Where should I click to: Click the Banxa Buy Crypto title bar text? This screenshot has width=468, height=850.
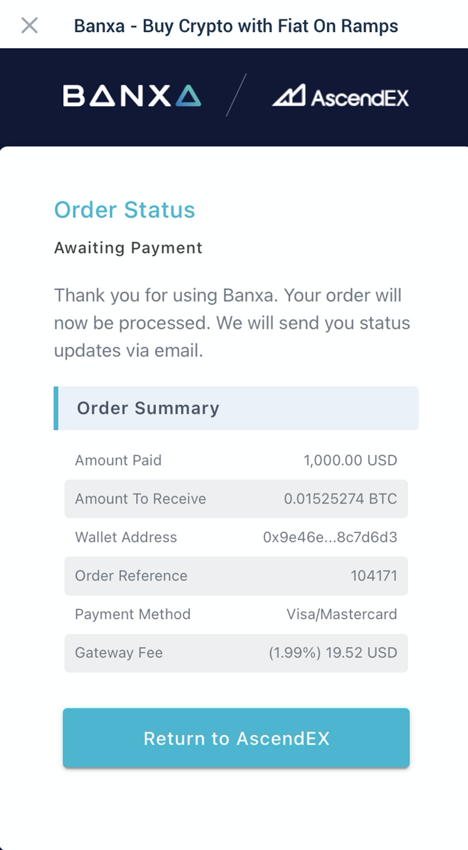click(x=235, y=25)
